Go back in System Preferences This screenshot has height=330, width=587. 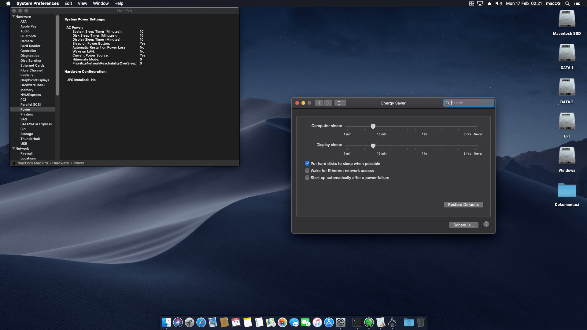(x=319, y=103)
